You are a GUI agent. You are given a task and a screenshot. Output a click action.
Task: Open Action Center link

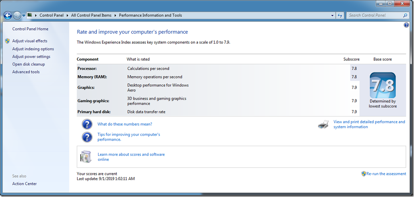(25, 184)
